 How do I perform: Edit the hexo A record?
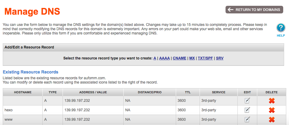point(247,110)
